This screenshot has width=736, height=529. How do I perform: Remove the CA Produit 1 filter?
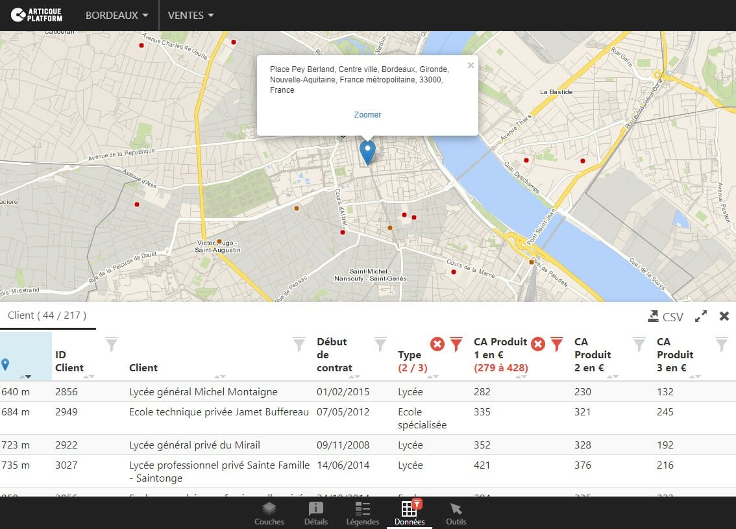tap(538, 344)
